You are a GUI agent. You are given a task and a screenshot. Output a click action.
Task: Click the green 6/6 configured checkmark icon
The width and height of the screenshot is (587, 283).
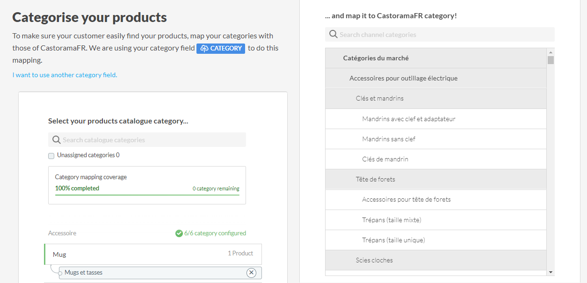coord(179,233)
